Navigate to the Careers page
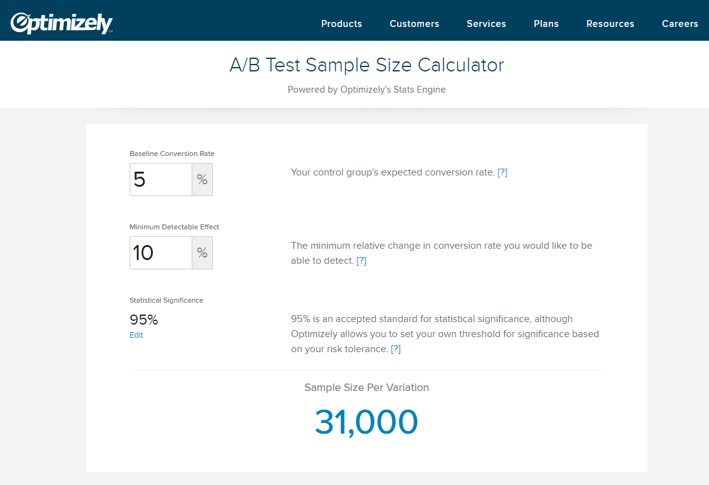Image resolution: width=709 pixels, height=485 pixels. tap(680, 24)
